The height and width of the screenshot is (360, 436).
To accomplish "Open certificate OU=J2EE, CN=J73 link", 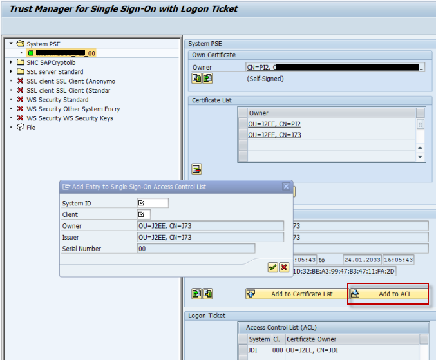I will click(x=274, y=135).
